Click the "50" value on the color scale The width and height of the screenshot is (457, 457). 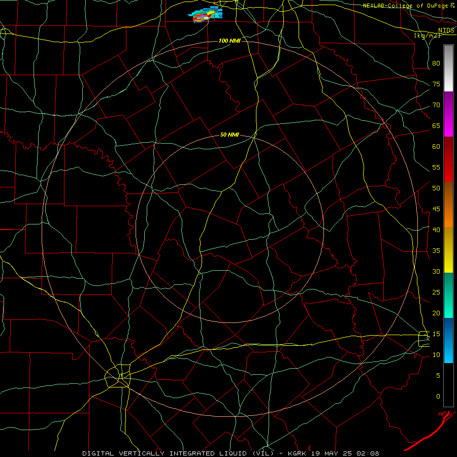(x=436, y=188)
